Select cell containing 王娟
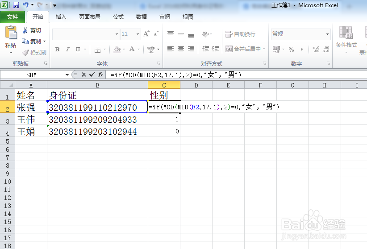 point(31,131)
